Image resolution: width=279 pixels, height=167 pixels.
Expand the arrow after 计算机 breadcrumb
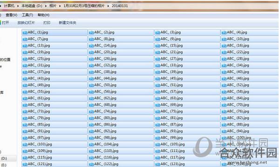coord(18,6)
